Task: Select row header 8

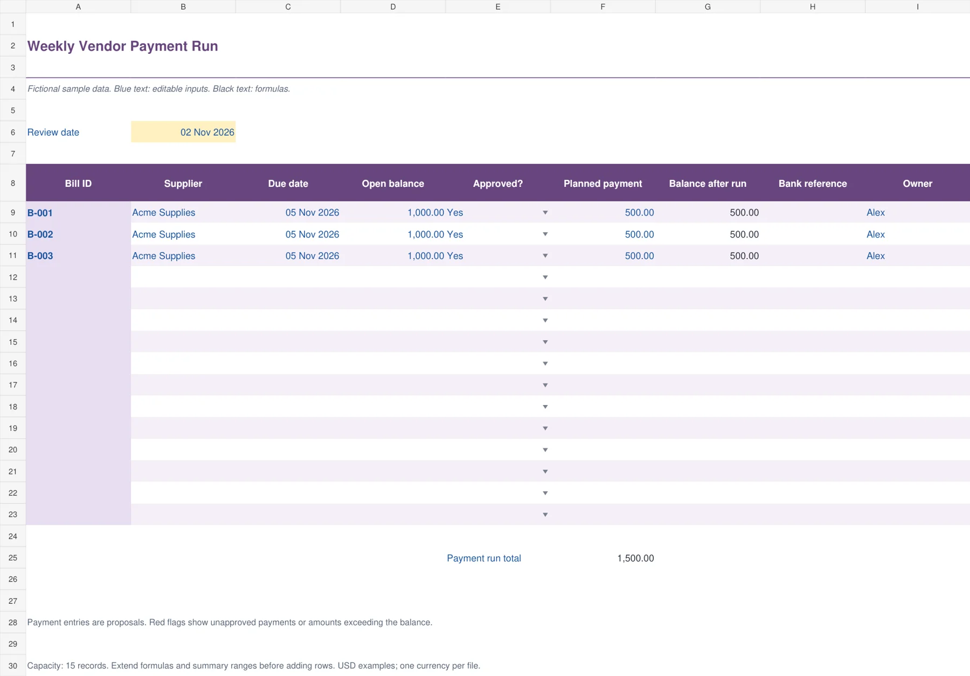Action: click(13, 183)
